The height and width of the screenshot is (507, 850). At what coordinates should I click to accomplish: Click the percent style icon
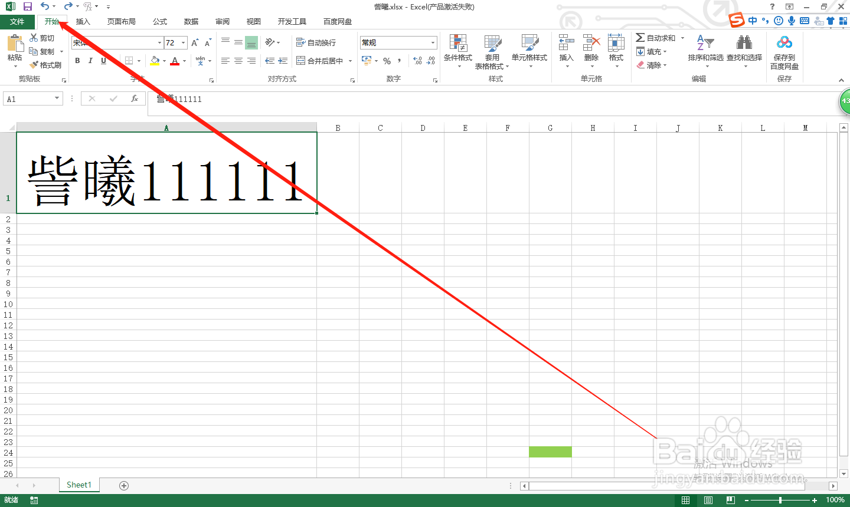387,61
